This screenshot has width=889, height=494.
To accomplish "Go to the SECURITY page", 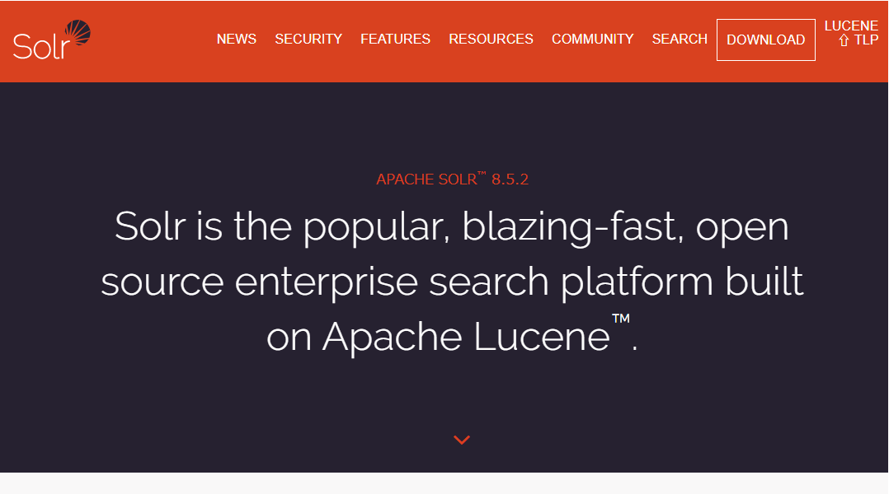I will click(308, 39).
